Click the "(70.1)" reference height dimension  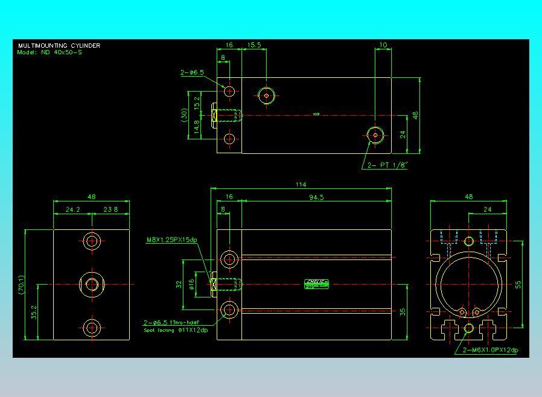(22, 285)
